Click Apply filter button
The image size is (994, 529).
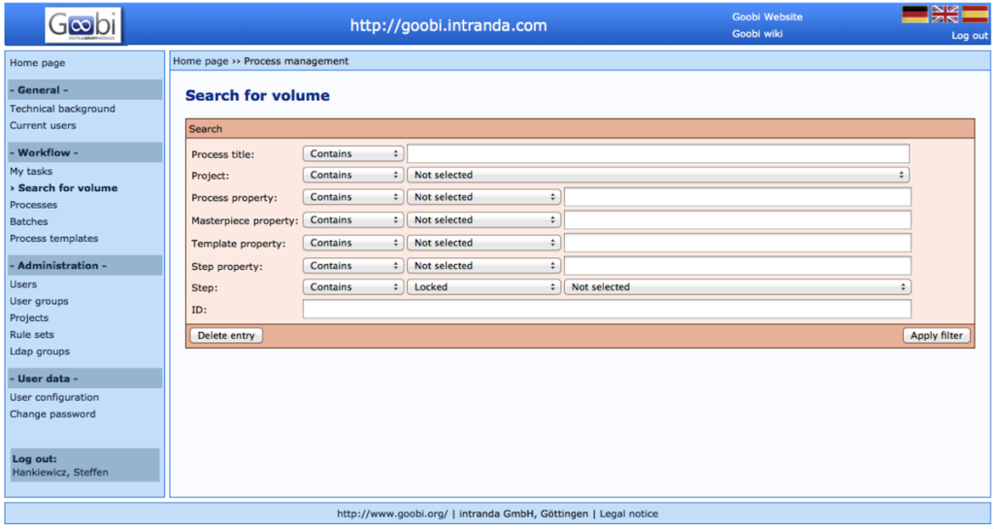pyautogui.click(x=937, y=335)
